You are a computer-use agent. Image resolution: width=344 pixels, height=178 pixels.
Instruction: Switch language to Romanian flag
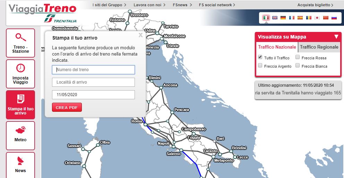pyautogui.click(x=309, y=18)
